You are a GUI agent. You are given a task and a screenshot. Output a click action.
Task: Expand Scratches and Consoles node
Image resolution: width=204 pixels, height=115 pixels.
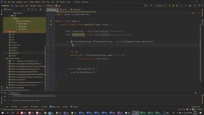4,88
